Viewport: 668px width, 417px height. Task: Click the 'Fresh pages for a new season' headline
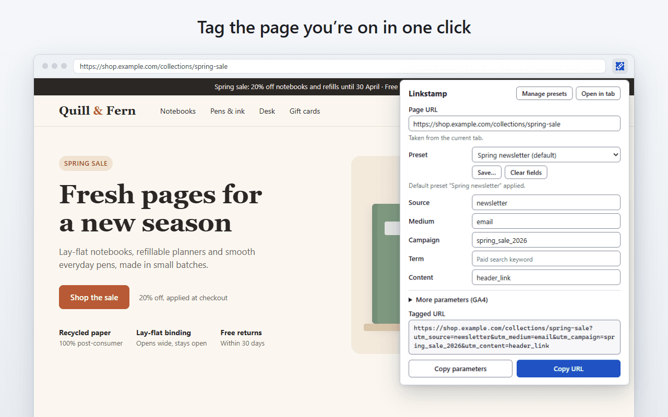click(x=161, y=208)
